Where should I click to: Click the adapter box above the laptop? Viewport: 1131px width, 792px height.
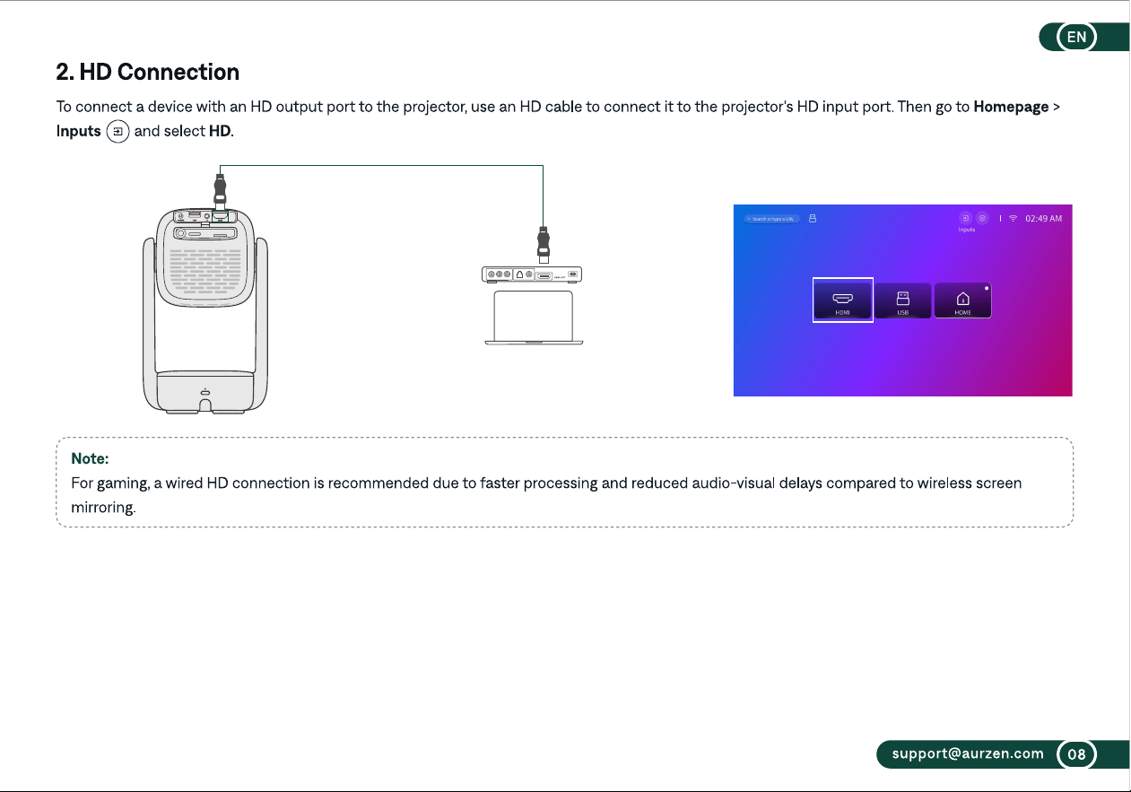click(533, 274)
